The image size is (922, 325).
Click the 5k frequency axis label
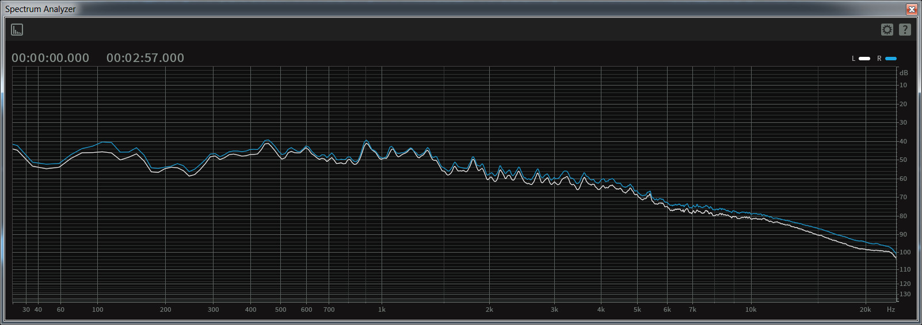(637, 309)
